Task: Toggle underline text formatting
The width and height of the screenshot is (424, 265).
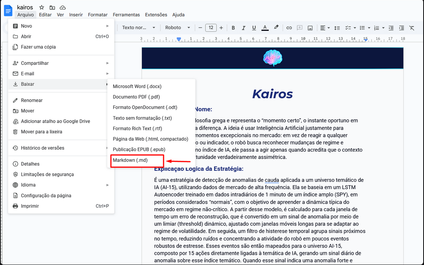Action: pos(254,28)
